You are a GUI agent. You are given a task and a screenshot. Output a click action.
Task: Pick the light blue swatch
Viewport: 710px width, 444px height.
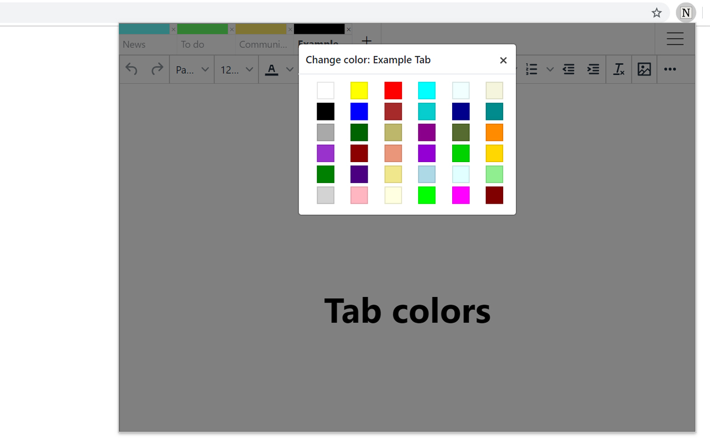(x=427, y=174)
